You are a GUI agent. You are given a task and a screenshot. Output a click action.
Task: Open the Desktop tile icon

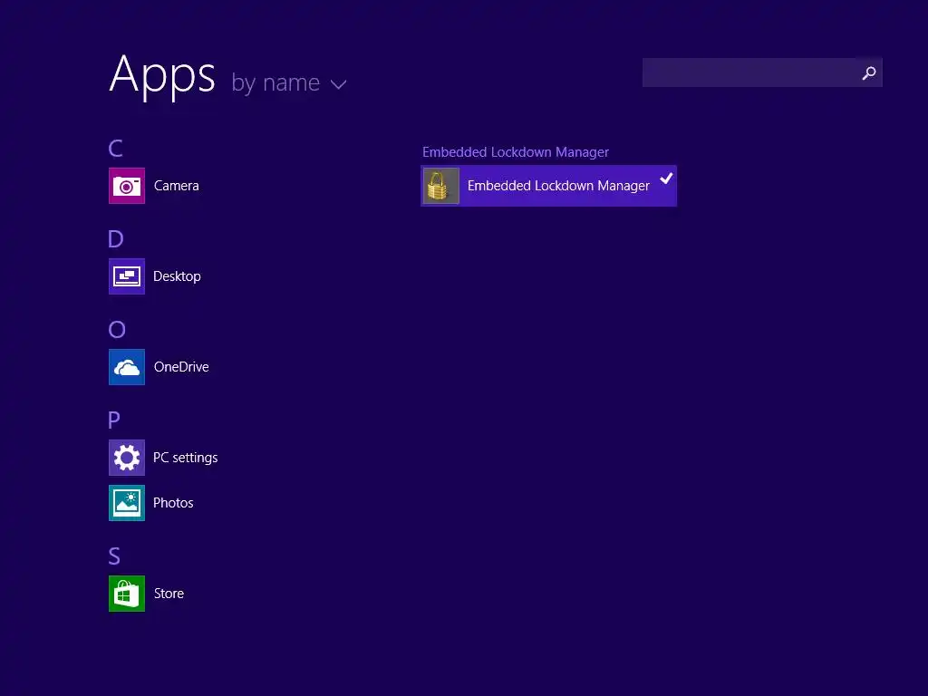[127, 276]
